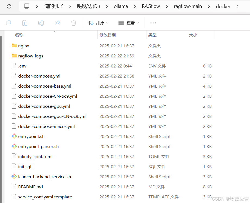Select init.sql file name
250x203 pixels.
pos(25,167)
